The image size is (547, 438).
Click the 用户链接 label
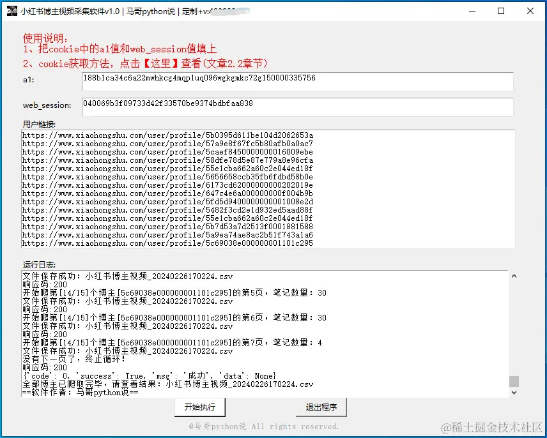[39, 124]
